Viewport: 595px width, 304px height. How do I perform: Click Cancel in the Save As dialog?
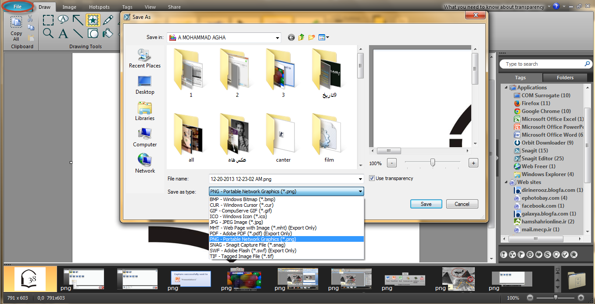pos(462,204)
